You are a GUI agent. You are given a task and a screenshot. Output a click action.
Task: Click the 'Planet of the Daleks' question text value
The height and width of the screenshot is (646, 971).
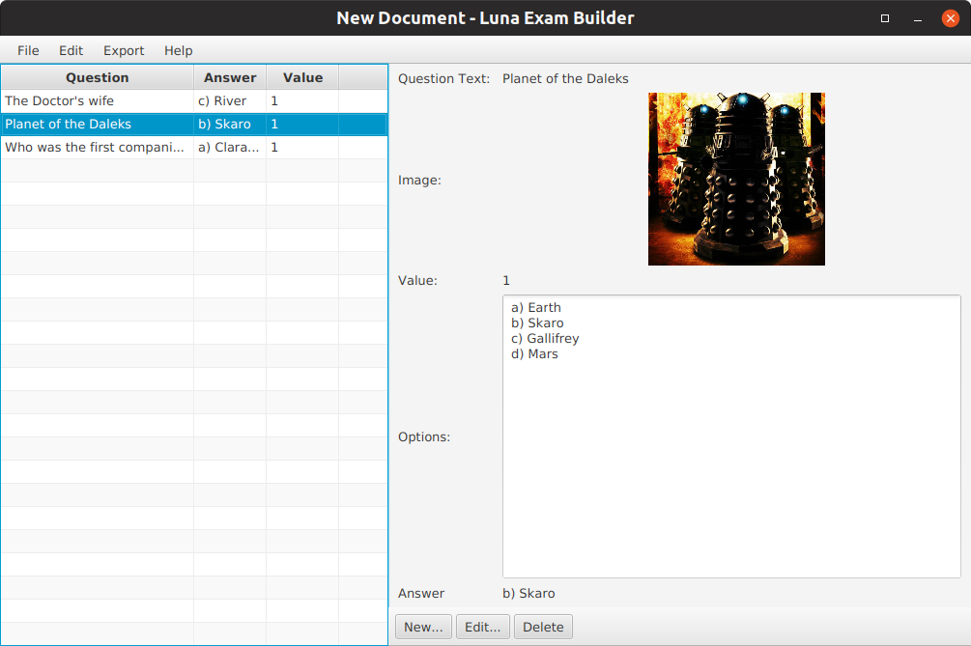565,78
